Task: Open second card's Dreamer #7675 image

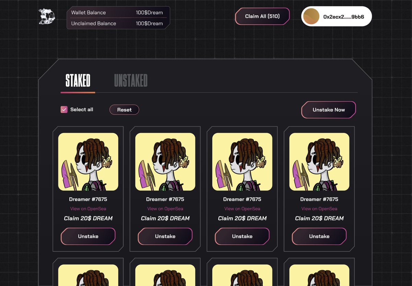Action: click(x=165, y=162)
